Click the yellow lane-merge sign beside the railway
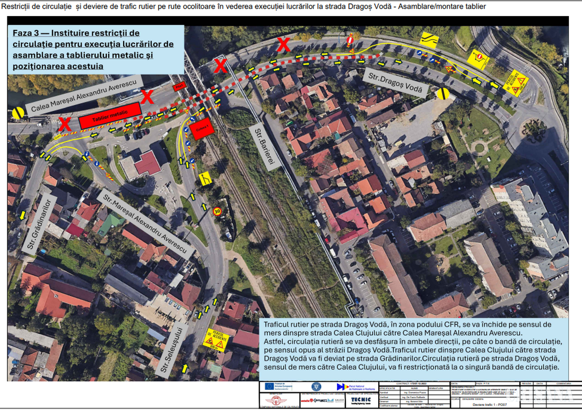The width and height of the screenshot is (582, 410). click(x=205, y=178)
